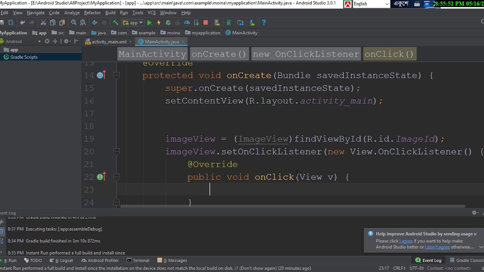
Task: Open the VCS menu
Action: point(152,13)
